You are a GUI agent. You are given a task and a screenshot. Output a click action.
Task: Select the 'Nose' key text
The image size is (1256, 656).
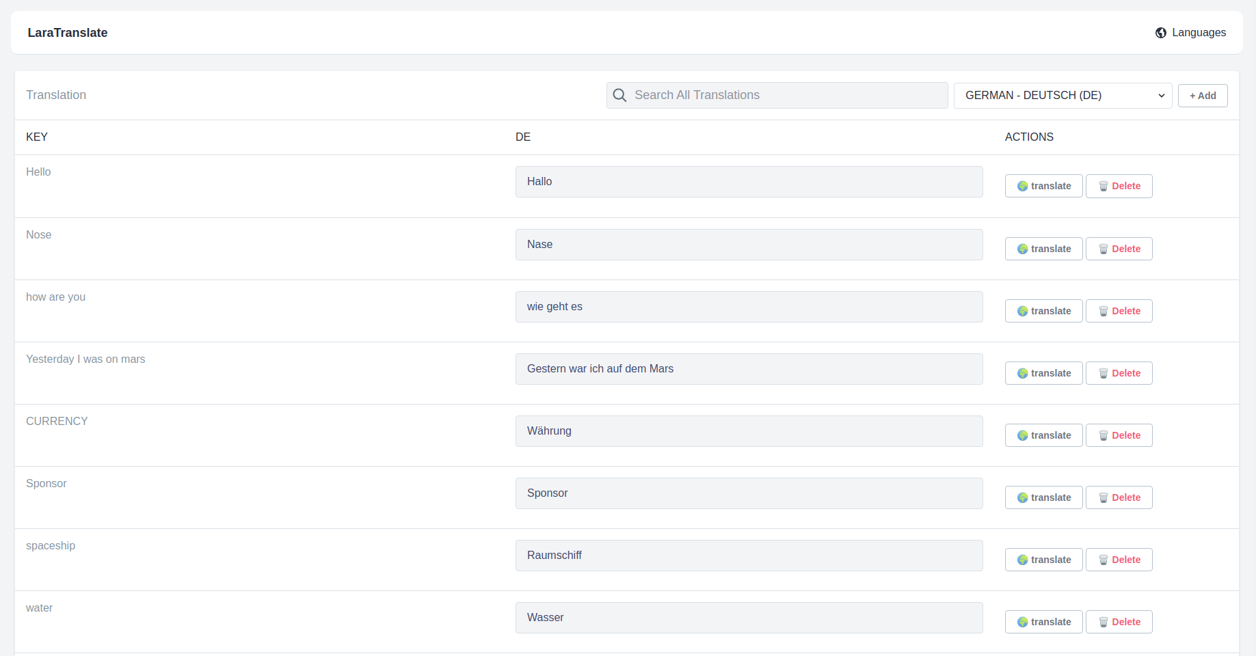pos(39,235)
